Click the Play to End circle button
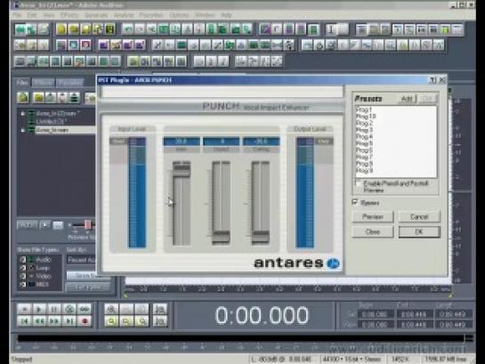This screenshot has height=364, width=485. [69, 309]
